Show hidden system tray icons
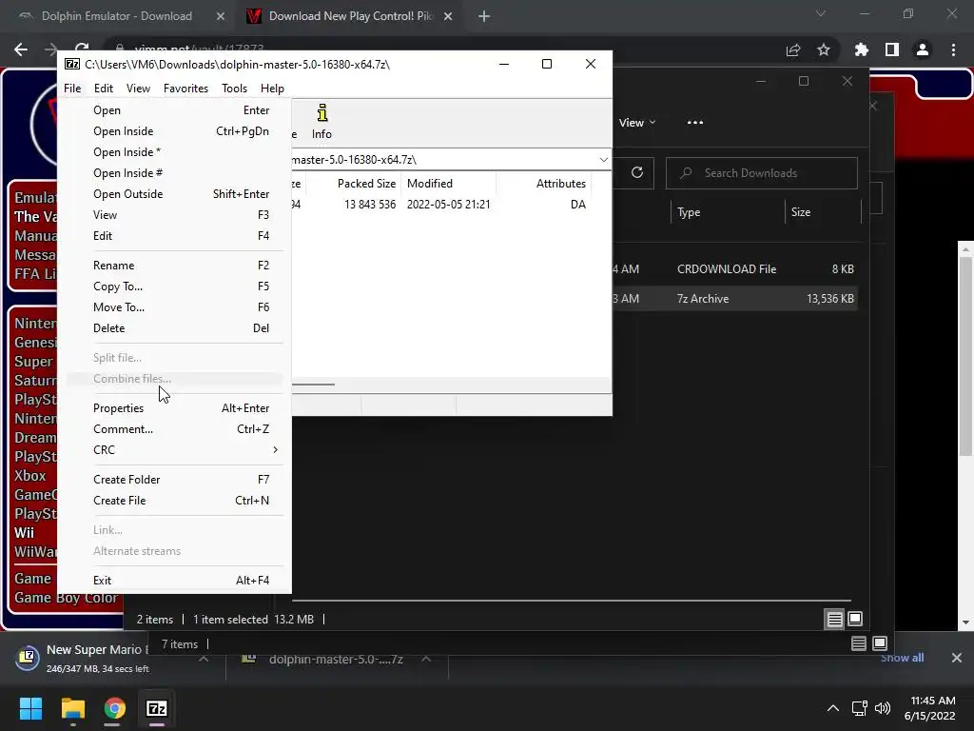 click(833, 708)
